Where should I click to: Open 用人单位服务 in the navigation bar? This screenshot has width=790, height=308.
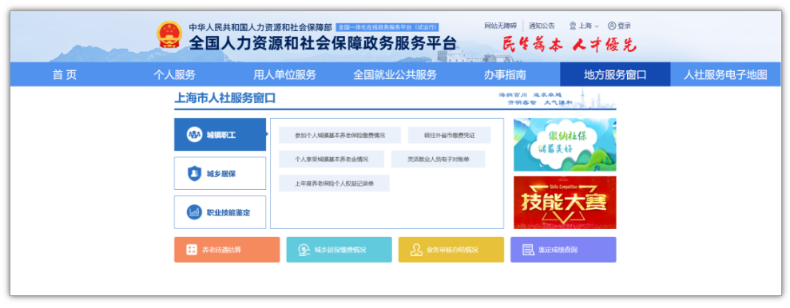[x=284, y=75]
